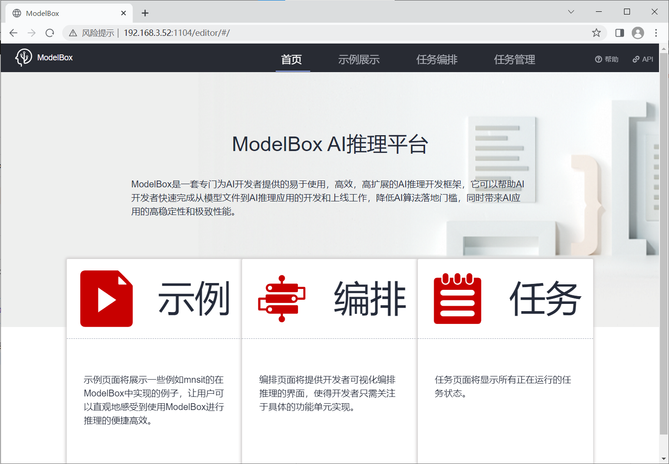Open the Chrome three-dot menu
669x464 pixels.
(656, 33)
